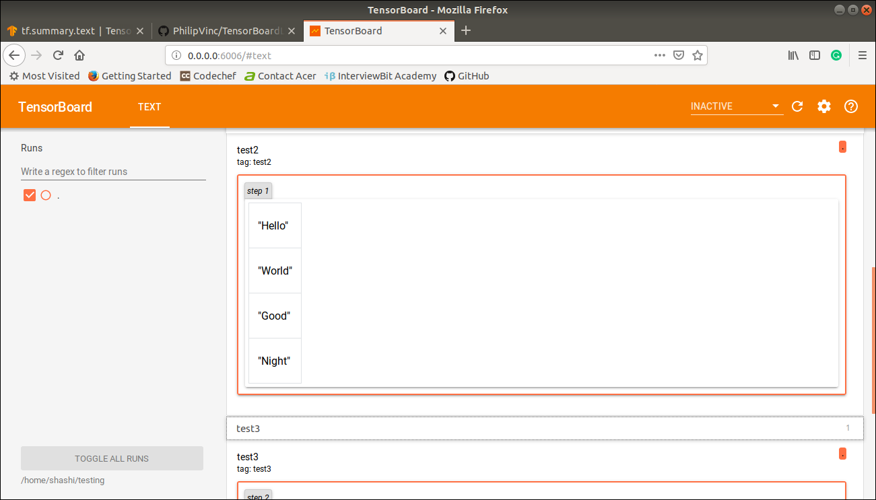Open Most Visited bookmarks folder
The height and width of the screenshot is (500, 876).
(44, 76)
